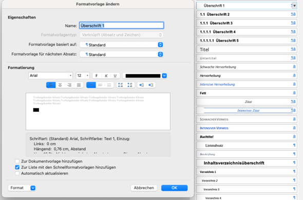Viewport: 303px width, 200px height.
Task: Set single line spacing
Action: click(x=91, y=85)
